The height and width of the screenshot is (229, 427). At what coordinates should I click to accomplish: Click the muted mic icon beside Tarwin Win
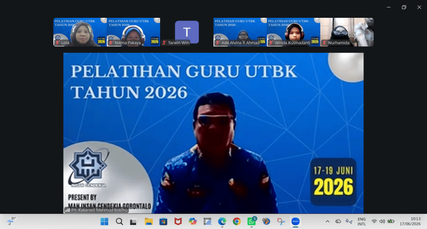[x=164, y=43]
